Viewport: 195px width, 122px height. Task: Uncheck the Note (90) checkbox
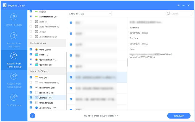(31, 77)
